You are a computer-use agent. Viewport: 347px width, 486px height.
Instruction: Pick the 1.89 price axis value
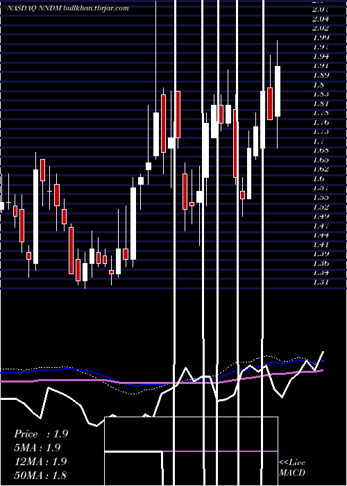(321, 75)
